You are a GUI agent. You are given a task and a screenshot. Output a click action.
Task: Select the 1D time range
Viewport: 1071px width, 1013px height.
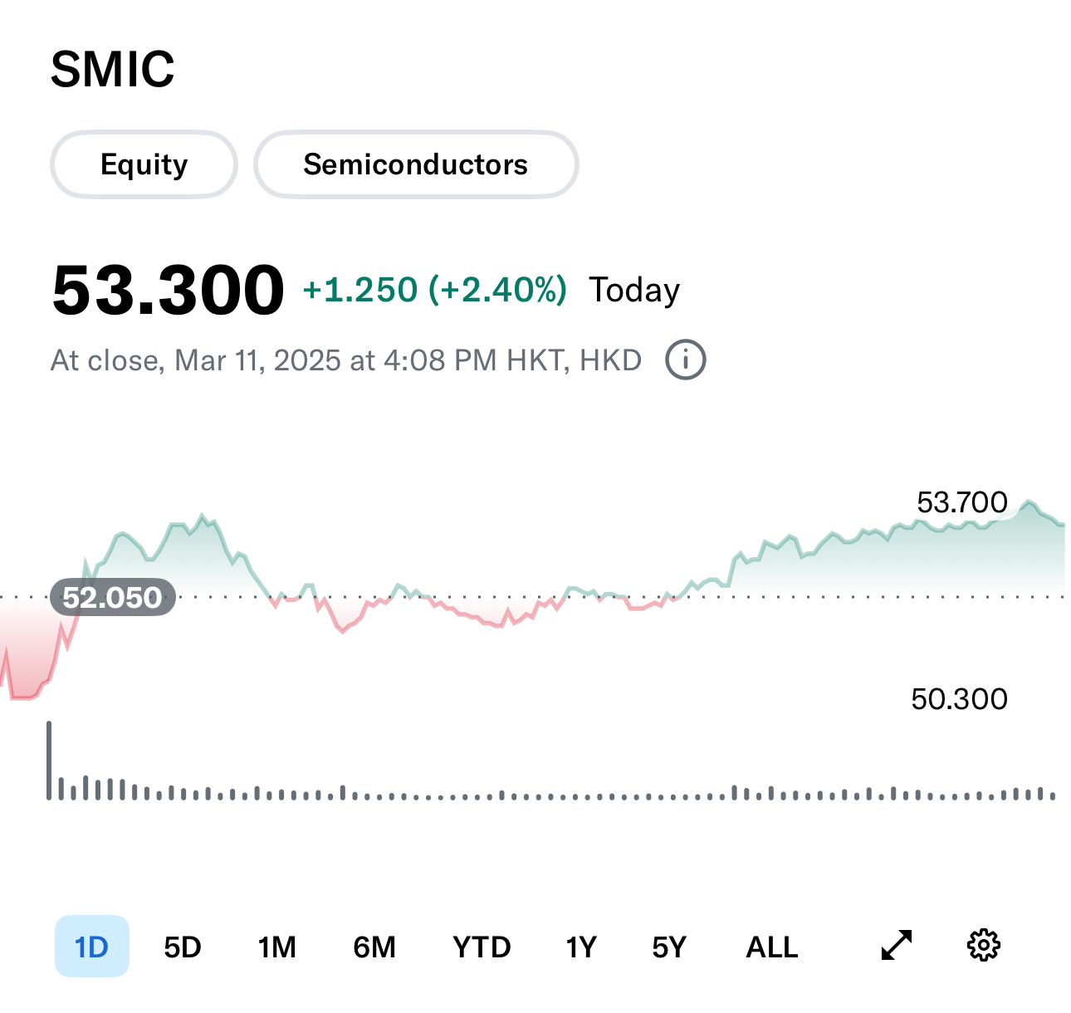[x=92, y=947]
